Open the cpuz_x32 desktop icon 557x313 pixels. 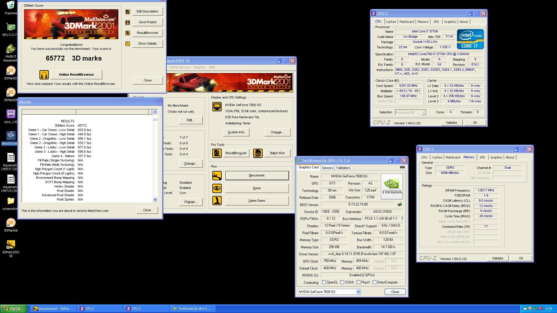11,117
